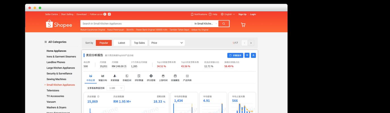
Task: Go to previous results page arrow
Action: pos(244,43)
